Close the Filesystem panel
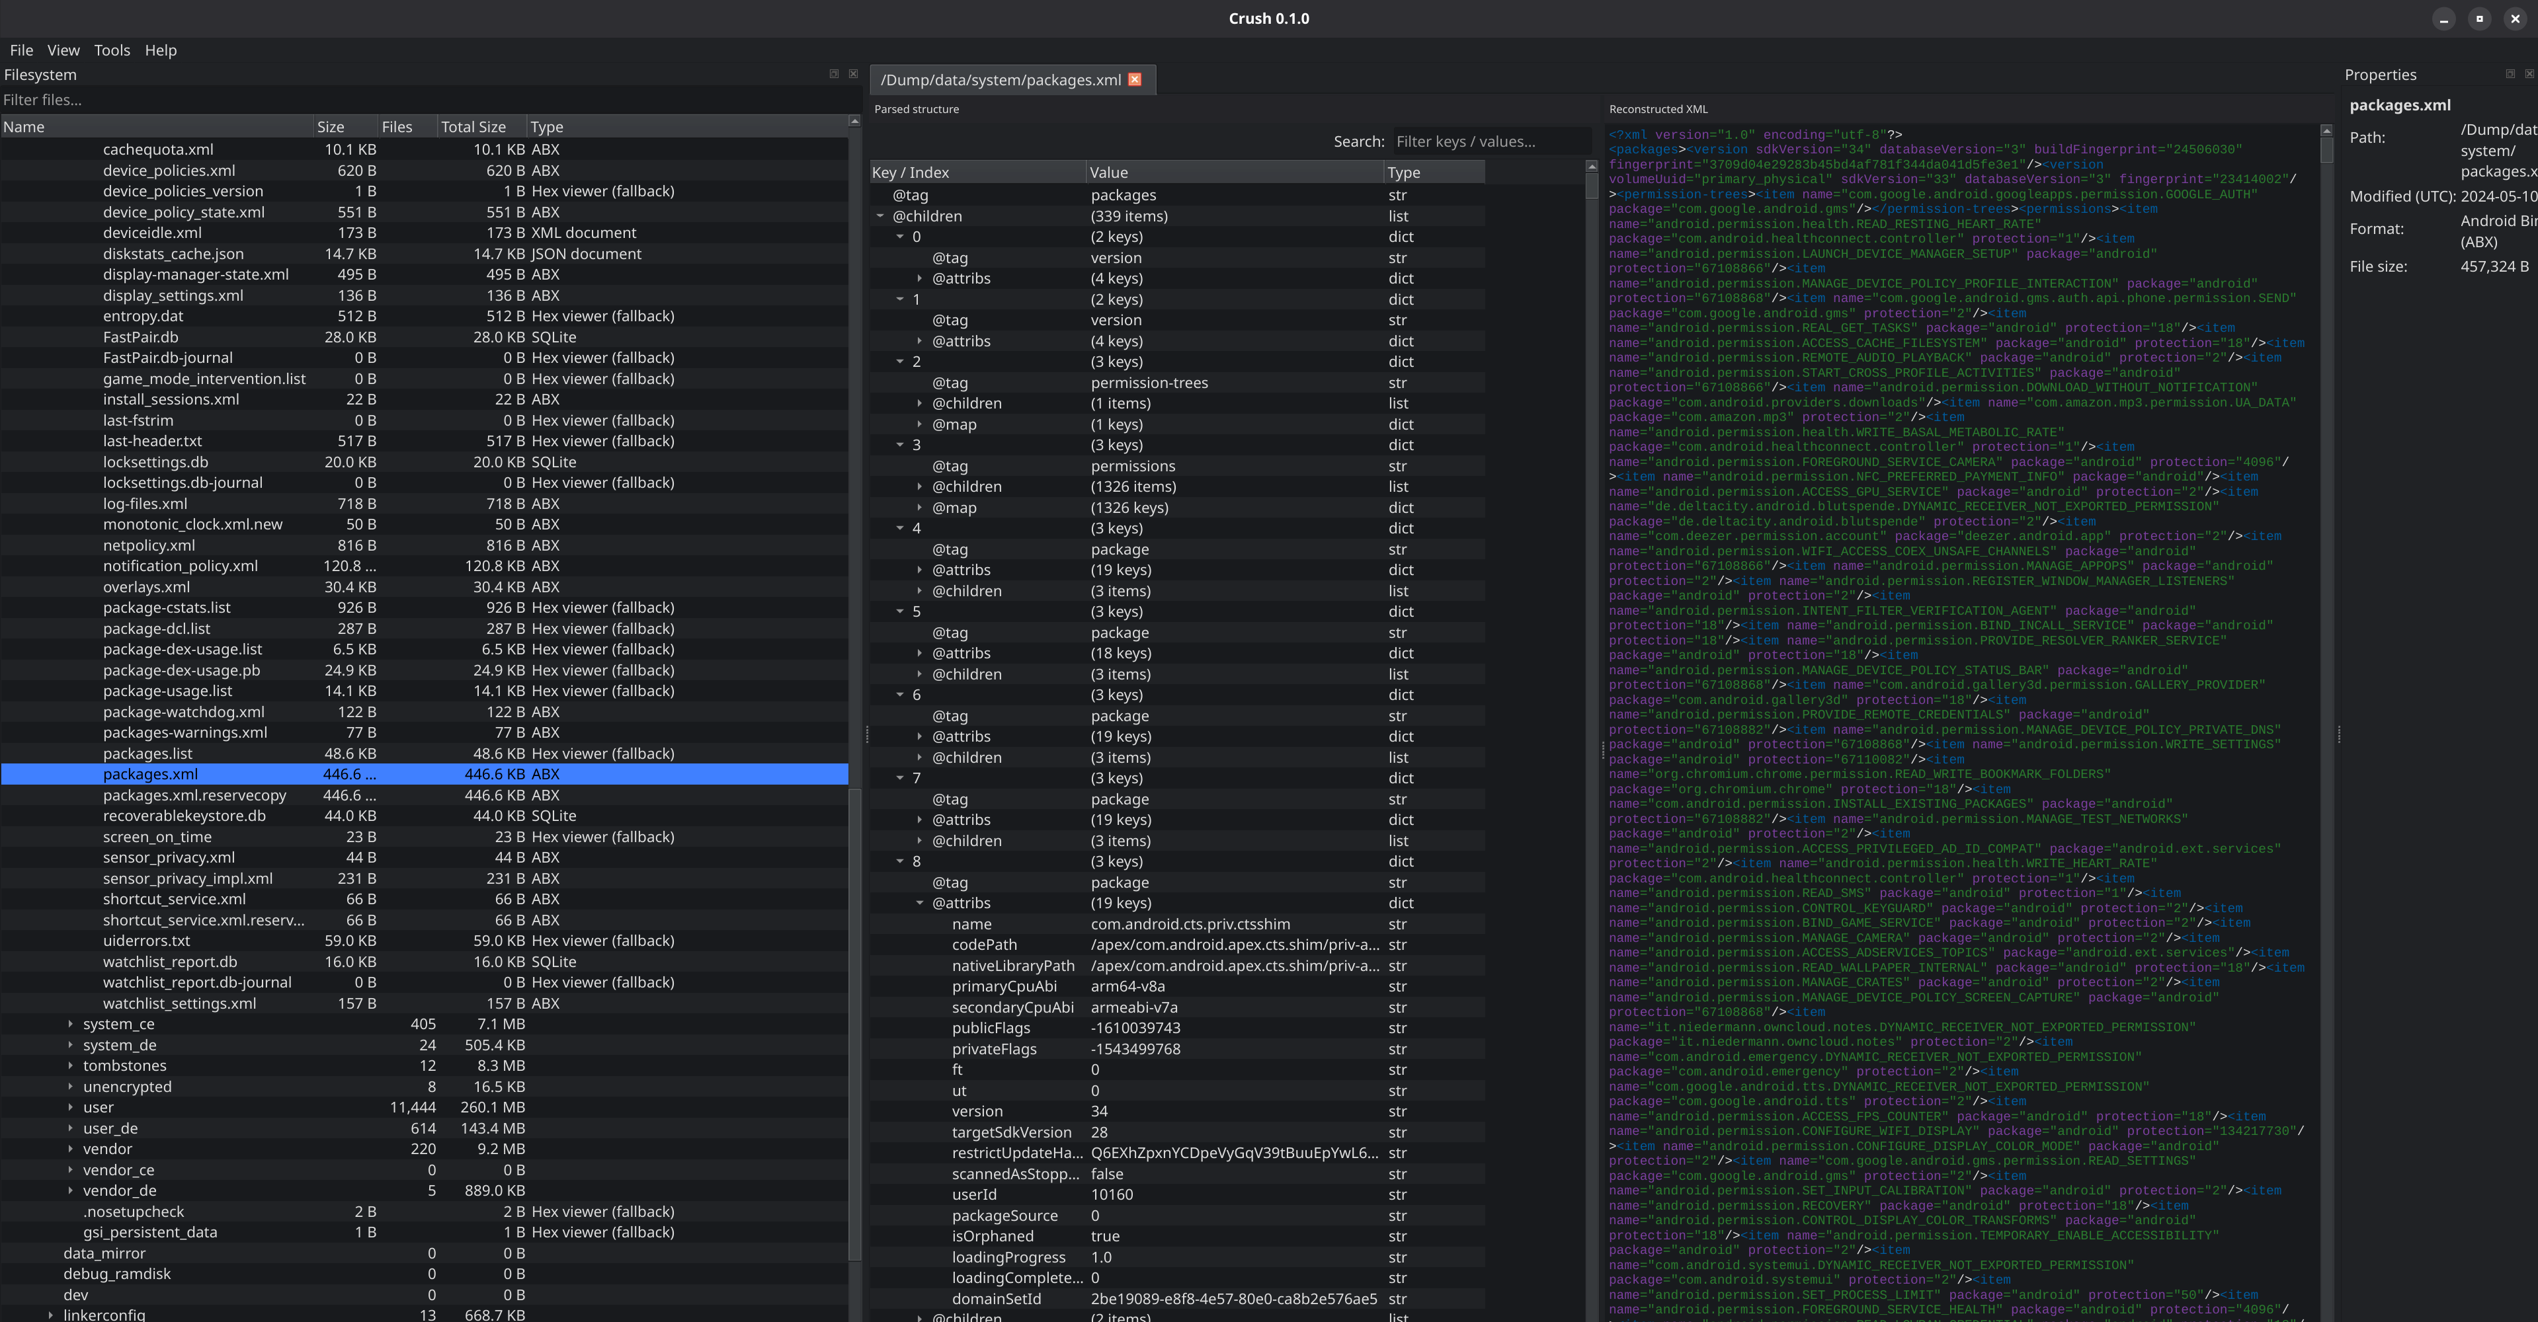 853,74
